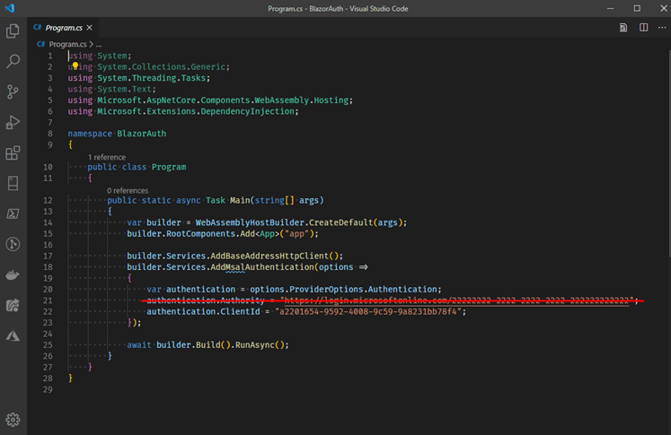Click Program.cs in the breadcrumb bar
Viewport: 671px width, 435px height.
[x=67, y=45]
